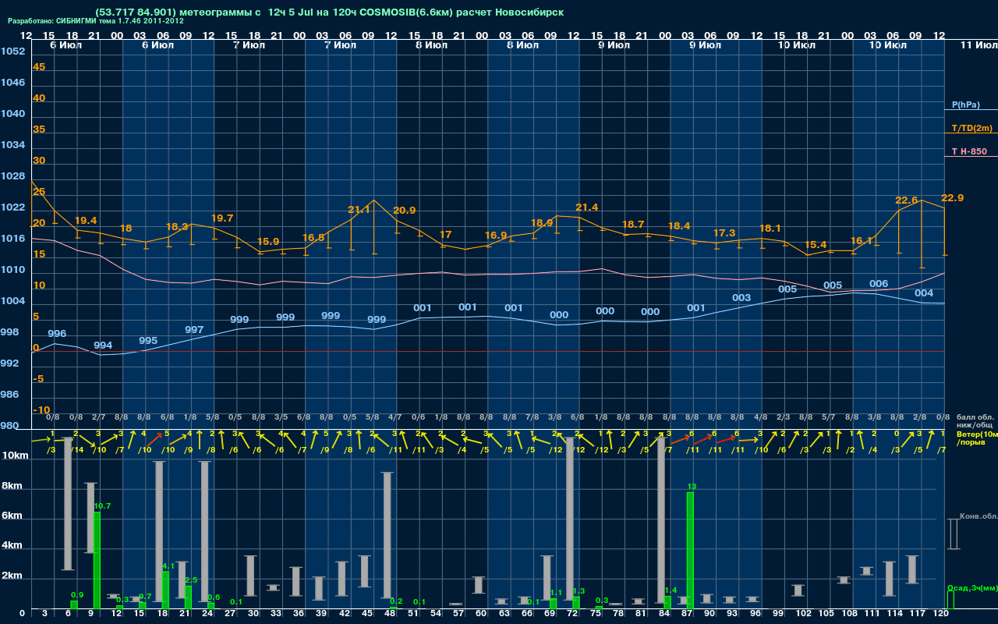Image resolution: width=998 pixels, height=624 pixels.
Task: Click the 2km altitude axis label
Action: click(x=12, y=576)
